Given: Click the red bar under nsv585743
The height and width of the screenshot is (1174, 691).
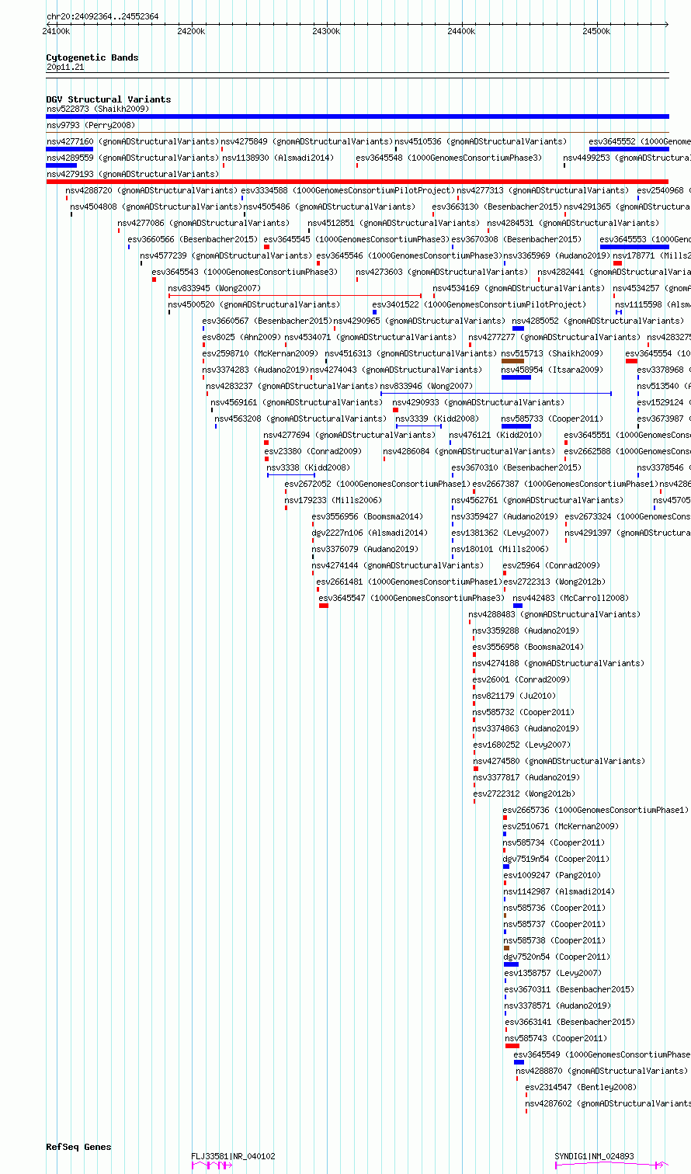Looking at the screenshot, I should click(x=512, y=1046).
